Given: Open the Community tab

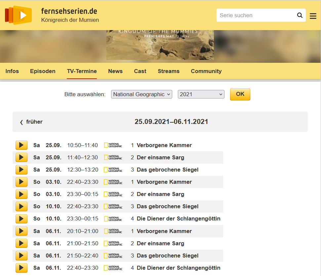Looking at the screenshot, I should [206, 71].
